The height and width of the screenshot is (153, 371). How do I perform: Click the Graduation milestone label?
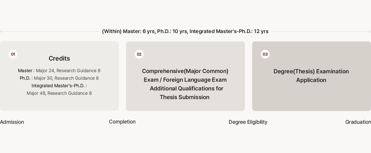click(x=358, y=122)
